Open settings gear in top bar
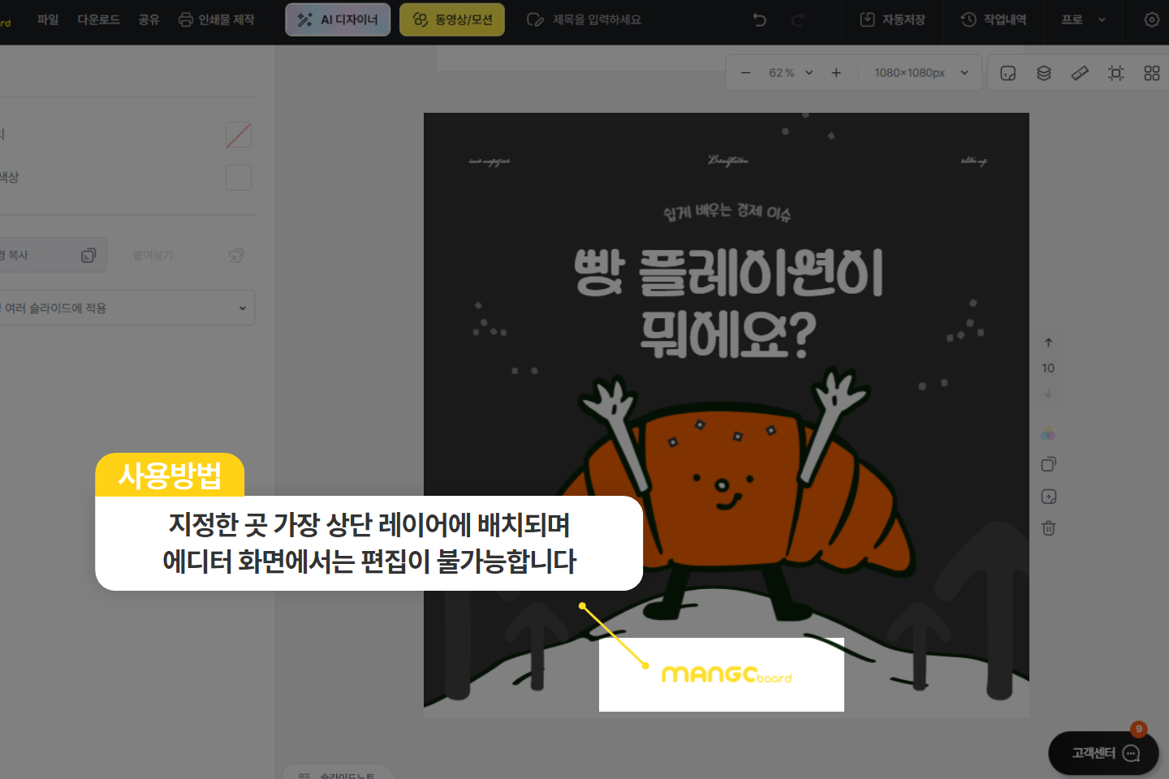 (x=1151, y=20)
